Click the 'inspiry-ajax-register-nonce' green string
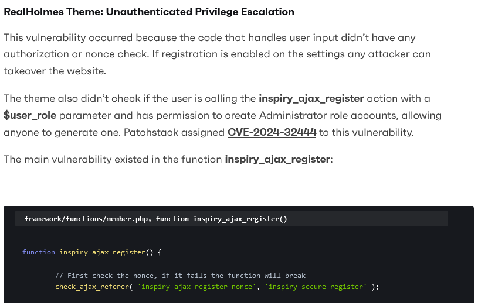This screenshot has height=303, width=478. pyautogui.click(x=196, y=287)
